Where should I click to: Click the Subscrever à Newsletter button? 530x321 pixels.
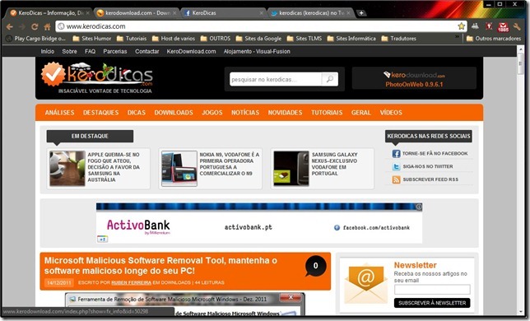pos(432,303)
